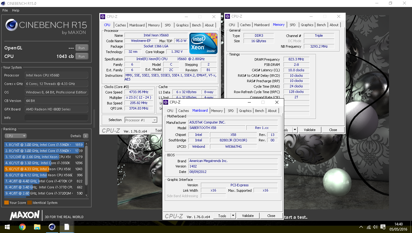Open the Processor #1 selection dropdown

tap(141, 120)
